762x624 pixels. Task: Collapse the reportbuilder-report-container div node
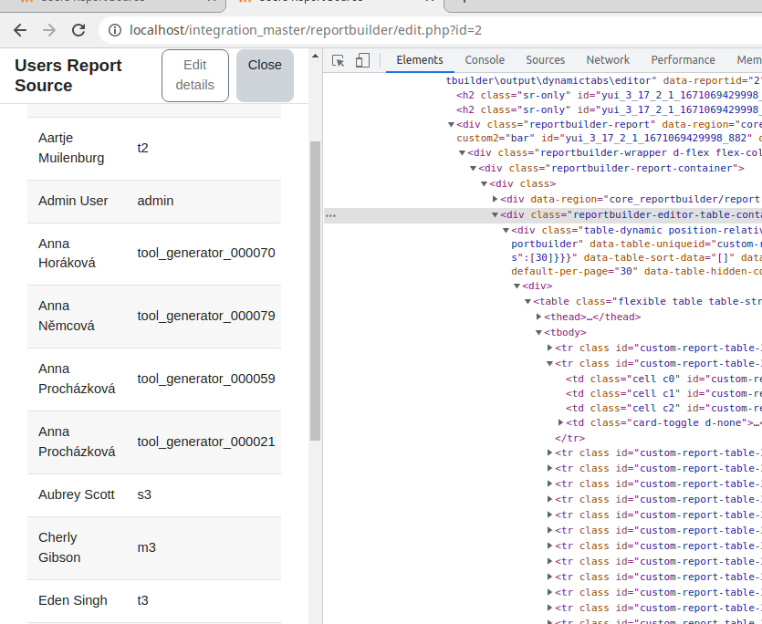click(x=473, y=169)
